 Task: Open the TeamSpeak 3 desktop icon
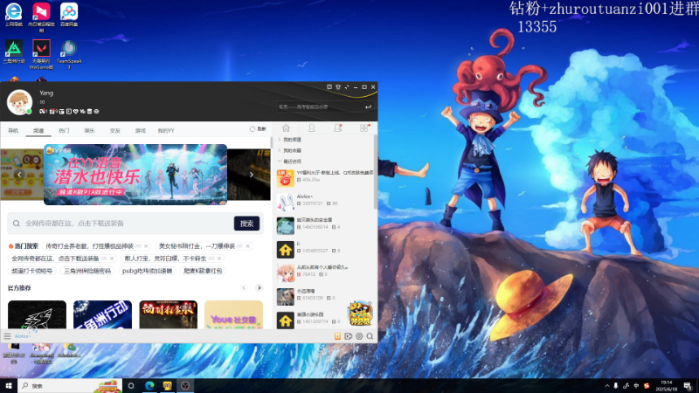click(x=69, y=54)
